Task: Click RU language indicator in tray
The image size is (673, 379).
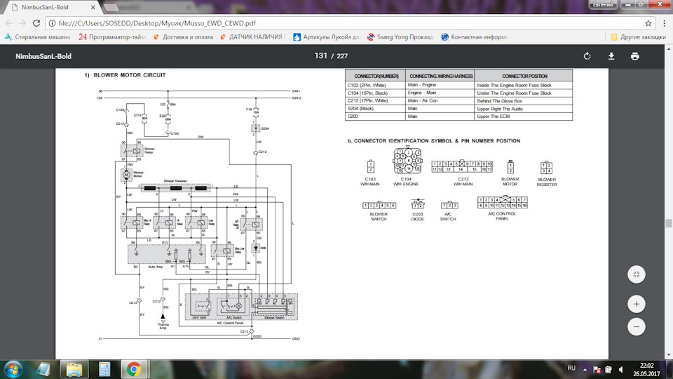Action: point(571,368)
